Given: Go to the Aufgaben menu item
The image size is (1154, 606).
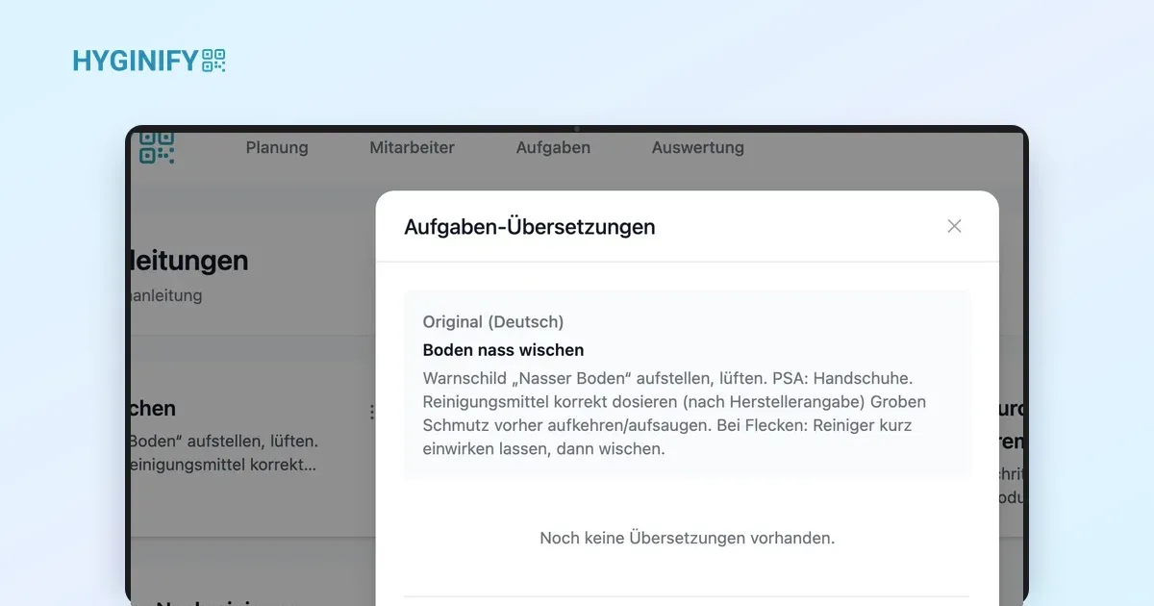Looking at the screenshot, I should click(x=553, y=147).
